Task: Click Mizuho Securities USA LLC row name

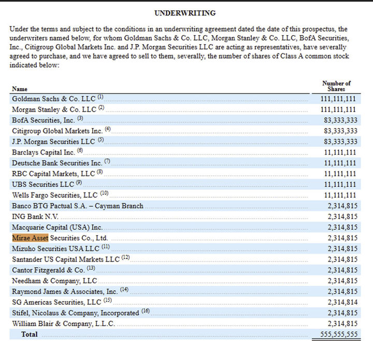Action: click(55, 249)
